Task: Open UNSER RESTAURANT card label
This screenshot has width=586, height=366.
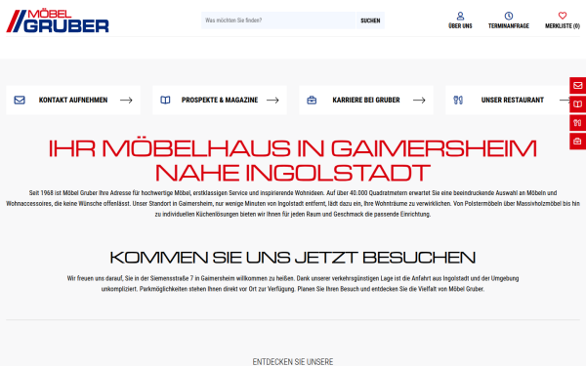Action: coord(513,101)
